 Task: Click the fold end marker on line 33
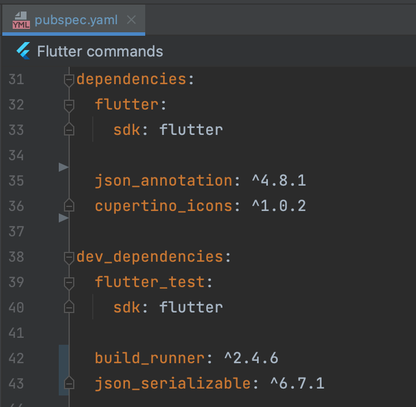69,129
